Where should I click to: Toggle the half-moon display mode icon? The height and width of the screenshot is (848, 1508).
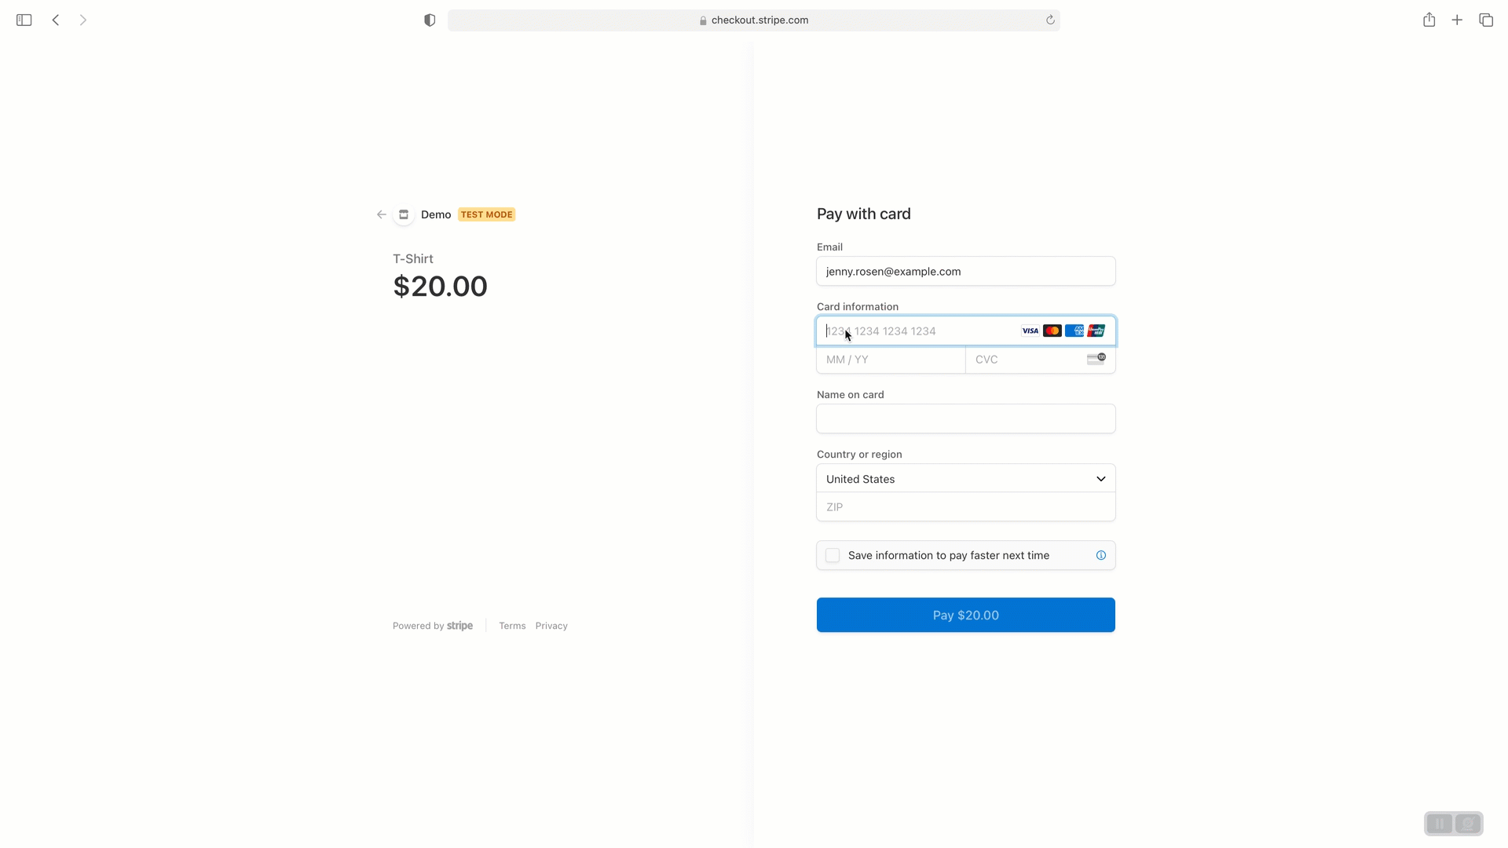(430, 20)
